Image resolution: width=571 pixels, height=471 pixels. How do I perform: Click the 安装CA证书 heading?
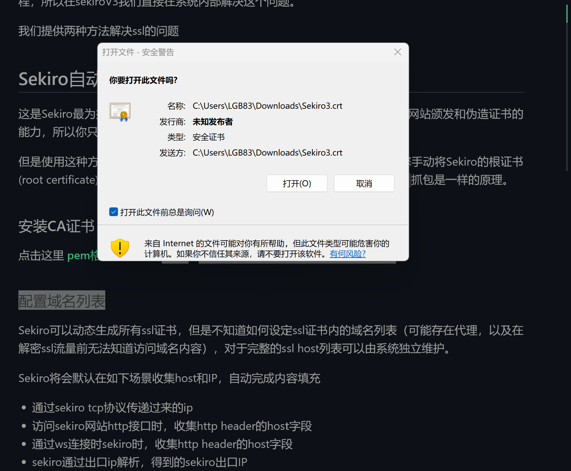[56, 226]
